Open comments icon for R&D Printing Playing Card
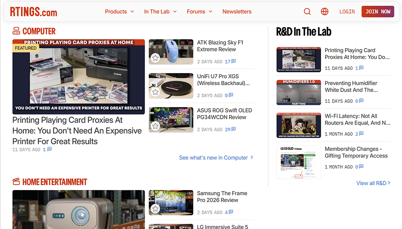 click(361, 67)
